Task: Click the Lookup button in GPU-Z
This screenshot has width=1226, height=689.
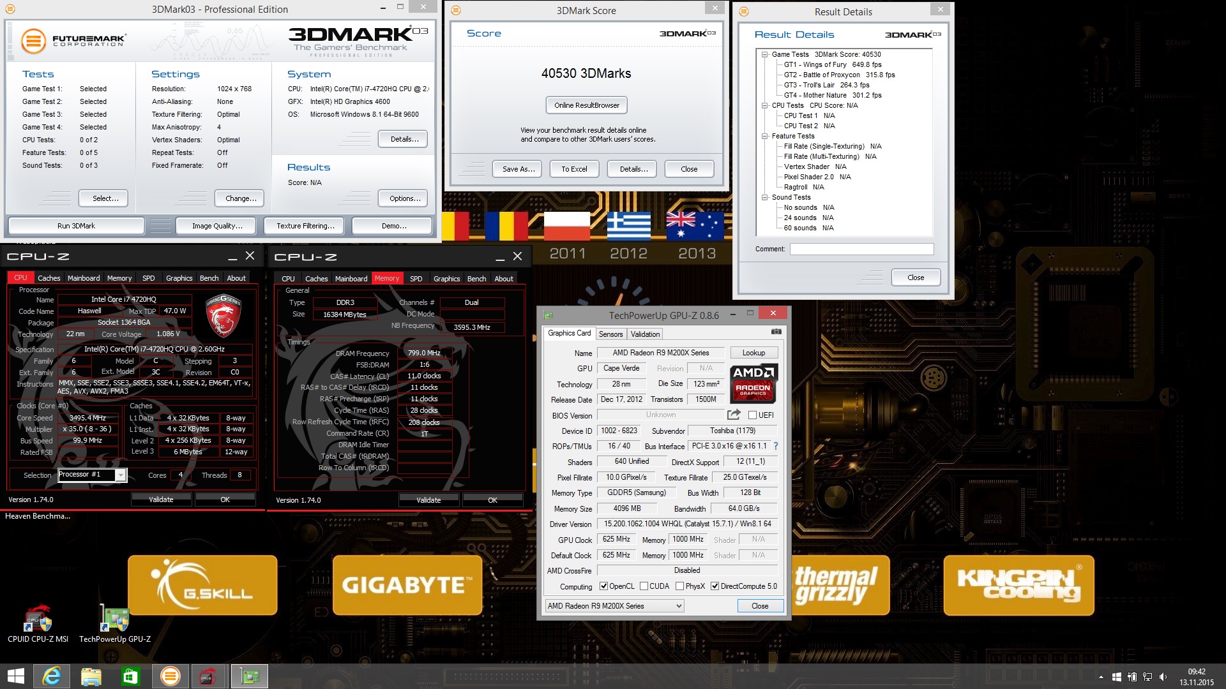Action: 753,353
